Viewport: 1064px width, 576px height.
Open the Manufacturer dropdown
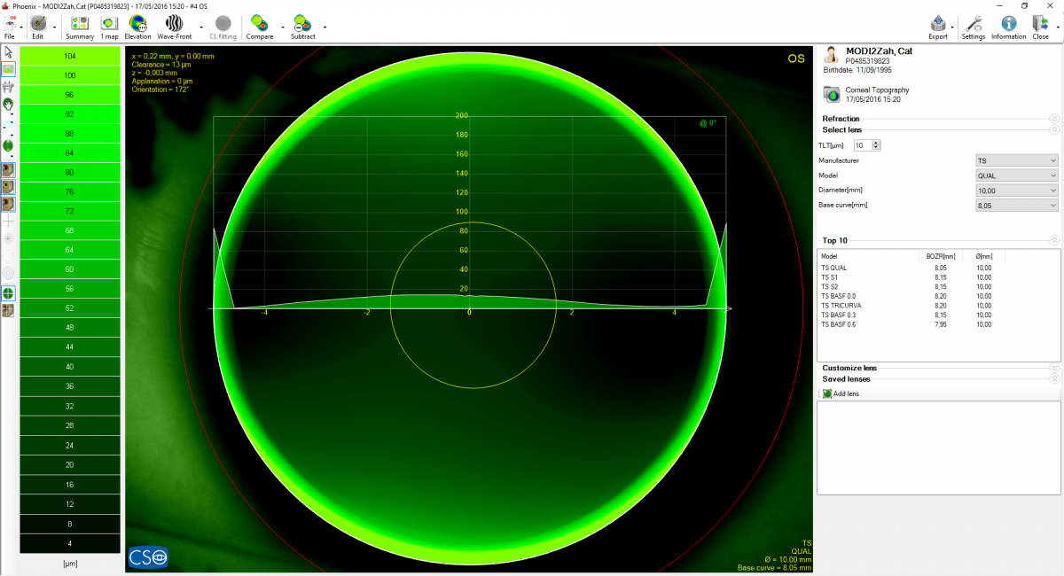click(1016, 160)
